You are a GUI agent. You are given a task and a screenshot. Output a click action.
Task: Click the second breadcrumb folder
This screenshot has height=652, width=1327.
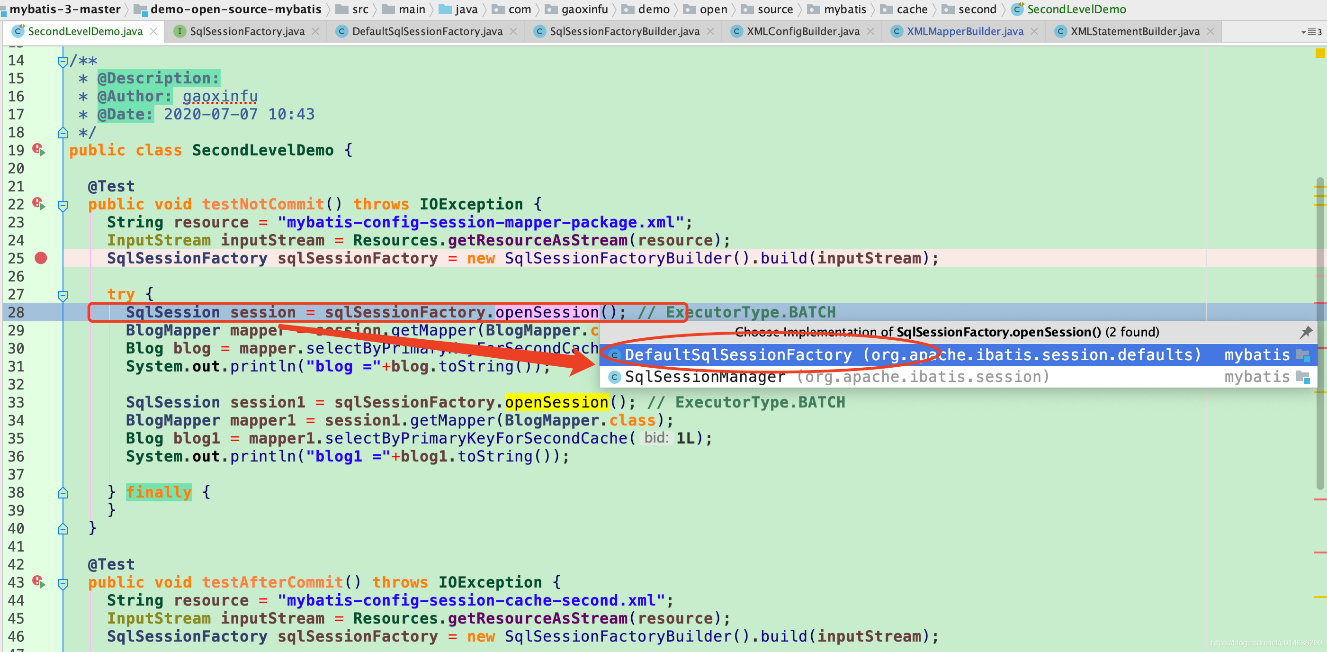969,9
